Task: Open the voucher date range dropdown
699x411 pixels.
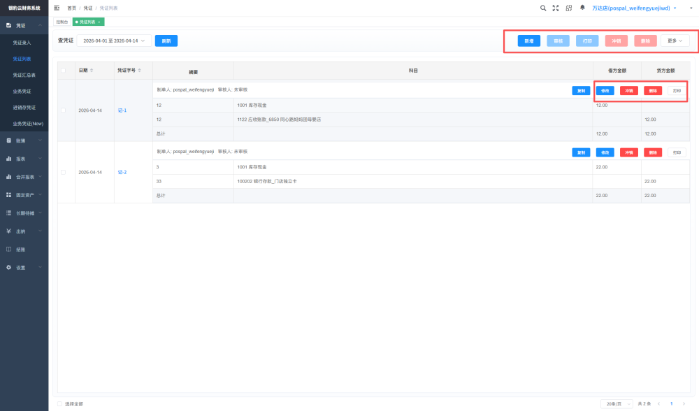Action: point(114,41)
